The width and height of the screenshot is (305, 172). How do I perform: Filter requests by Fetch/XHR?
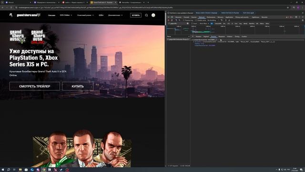pyautogui.click(x=218, y=23)
